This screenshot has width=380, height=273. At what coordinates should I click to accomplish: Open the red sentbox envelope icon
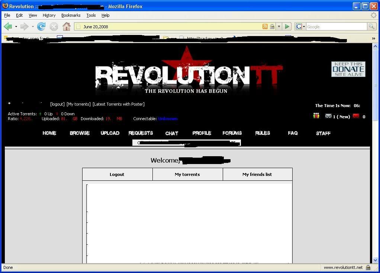click(x=356, y=116)
